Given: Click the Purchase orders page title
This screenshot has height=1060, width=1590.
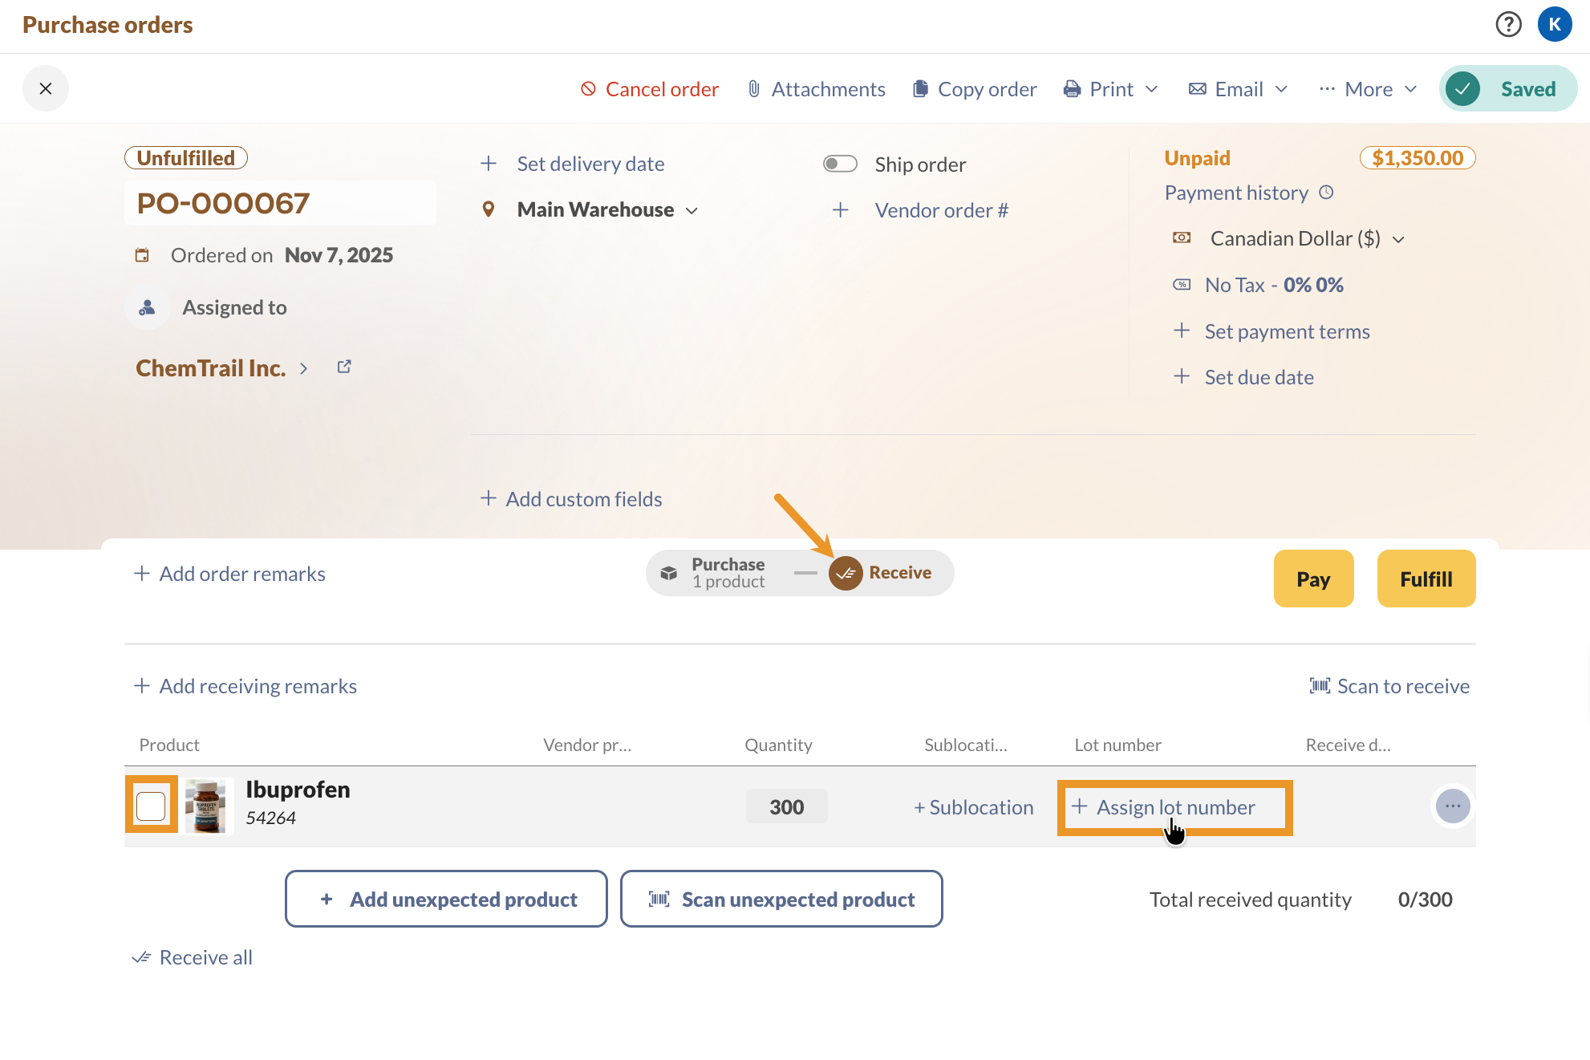Looking at the screenshot, I should coord(107,25).
